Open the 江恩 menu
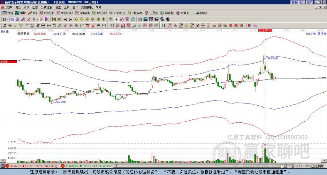This screenshot has height=175, width=327. [x=35, y=7]
